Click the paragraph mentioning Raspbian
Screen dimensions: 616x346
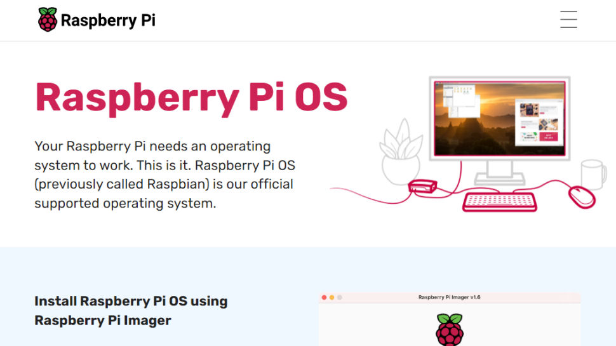click(164, 175)
